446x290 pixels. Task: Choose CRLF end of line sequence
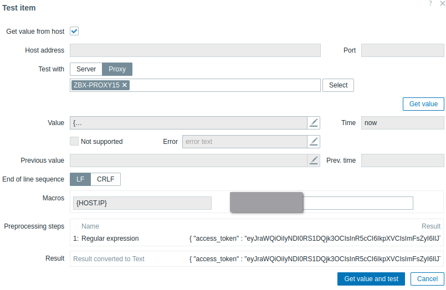coord(105,179)
